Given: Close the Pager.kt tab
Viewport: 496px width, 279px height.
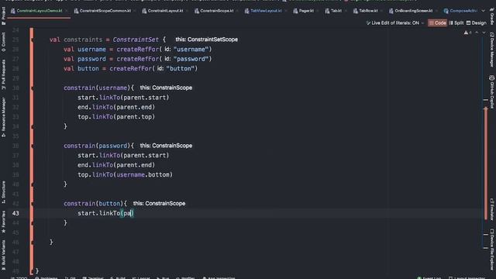Looking at the screenshot, I should click(318, 11).
